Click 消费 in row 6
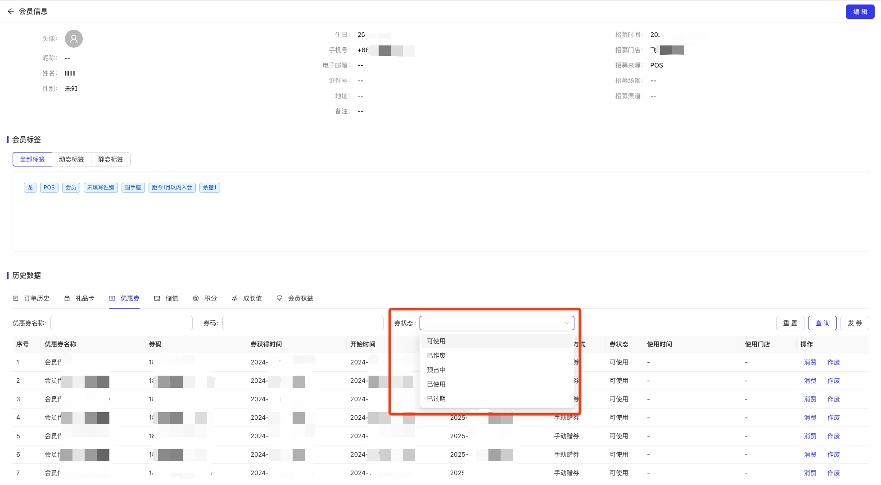This screenshot has width=881, height=485. [810, 454]
